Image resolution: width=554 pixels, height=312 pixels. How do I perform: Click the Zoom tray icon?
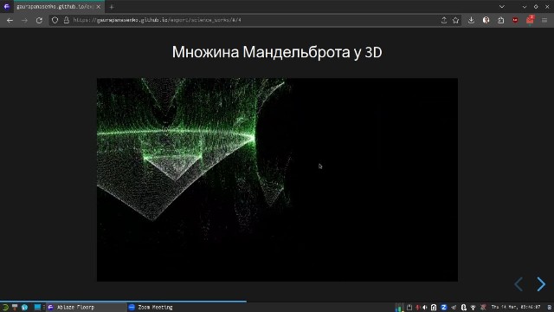pyautogui.click(x=444, y=308)
